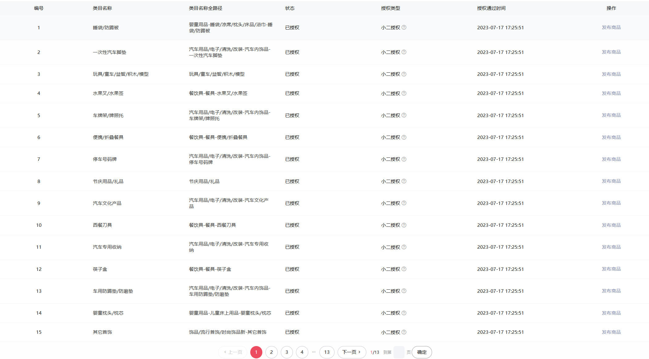Screen dimensions: 649x359
Task: Click question mark icon in 西餐刀具 row
Action: coord(404,225)
